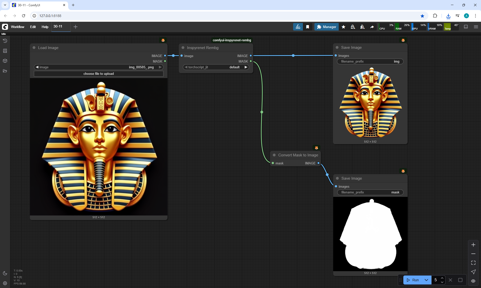The image size is (481, 288).
Task: Click the share arrow icon in toolbar
Action: click(x=372, y=27)
